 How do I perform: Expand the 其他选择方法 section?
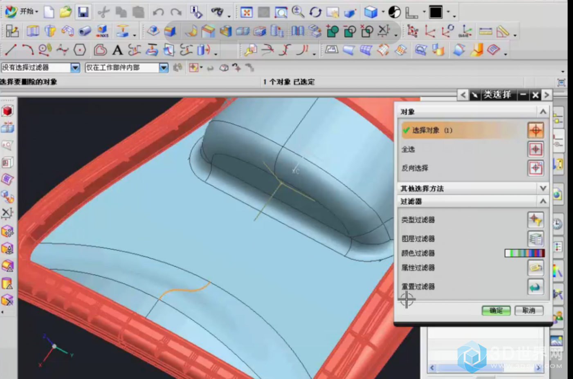point(543,188)
